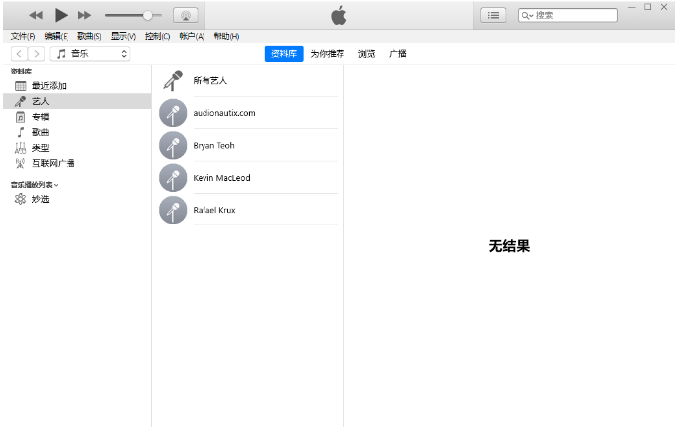Open the 显示(V) menu

coord(123,36)
